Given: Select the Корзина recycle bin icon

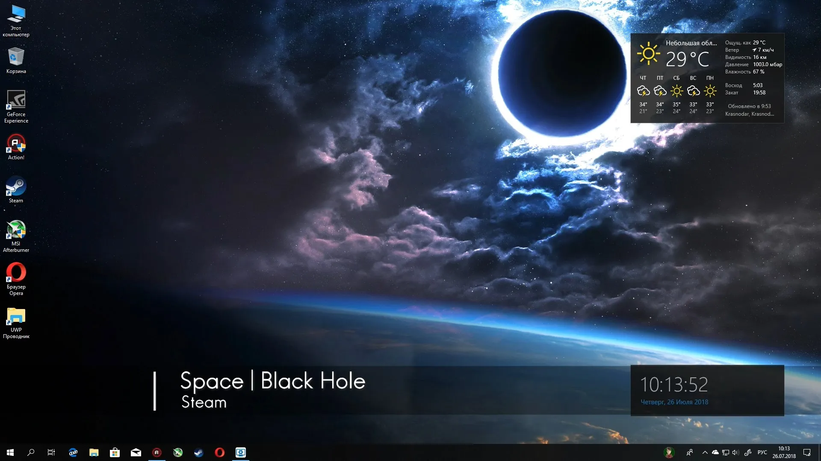Looking at the screenshot, I should tap(16, 61).
